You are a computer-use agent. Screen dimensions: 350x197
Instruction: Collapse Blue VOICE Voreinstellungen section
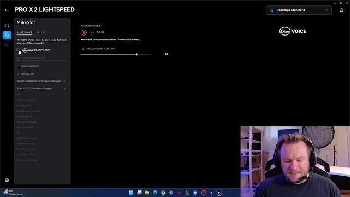point(65,89)
